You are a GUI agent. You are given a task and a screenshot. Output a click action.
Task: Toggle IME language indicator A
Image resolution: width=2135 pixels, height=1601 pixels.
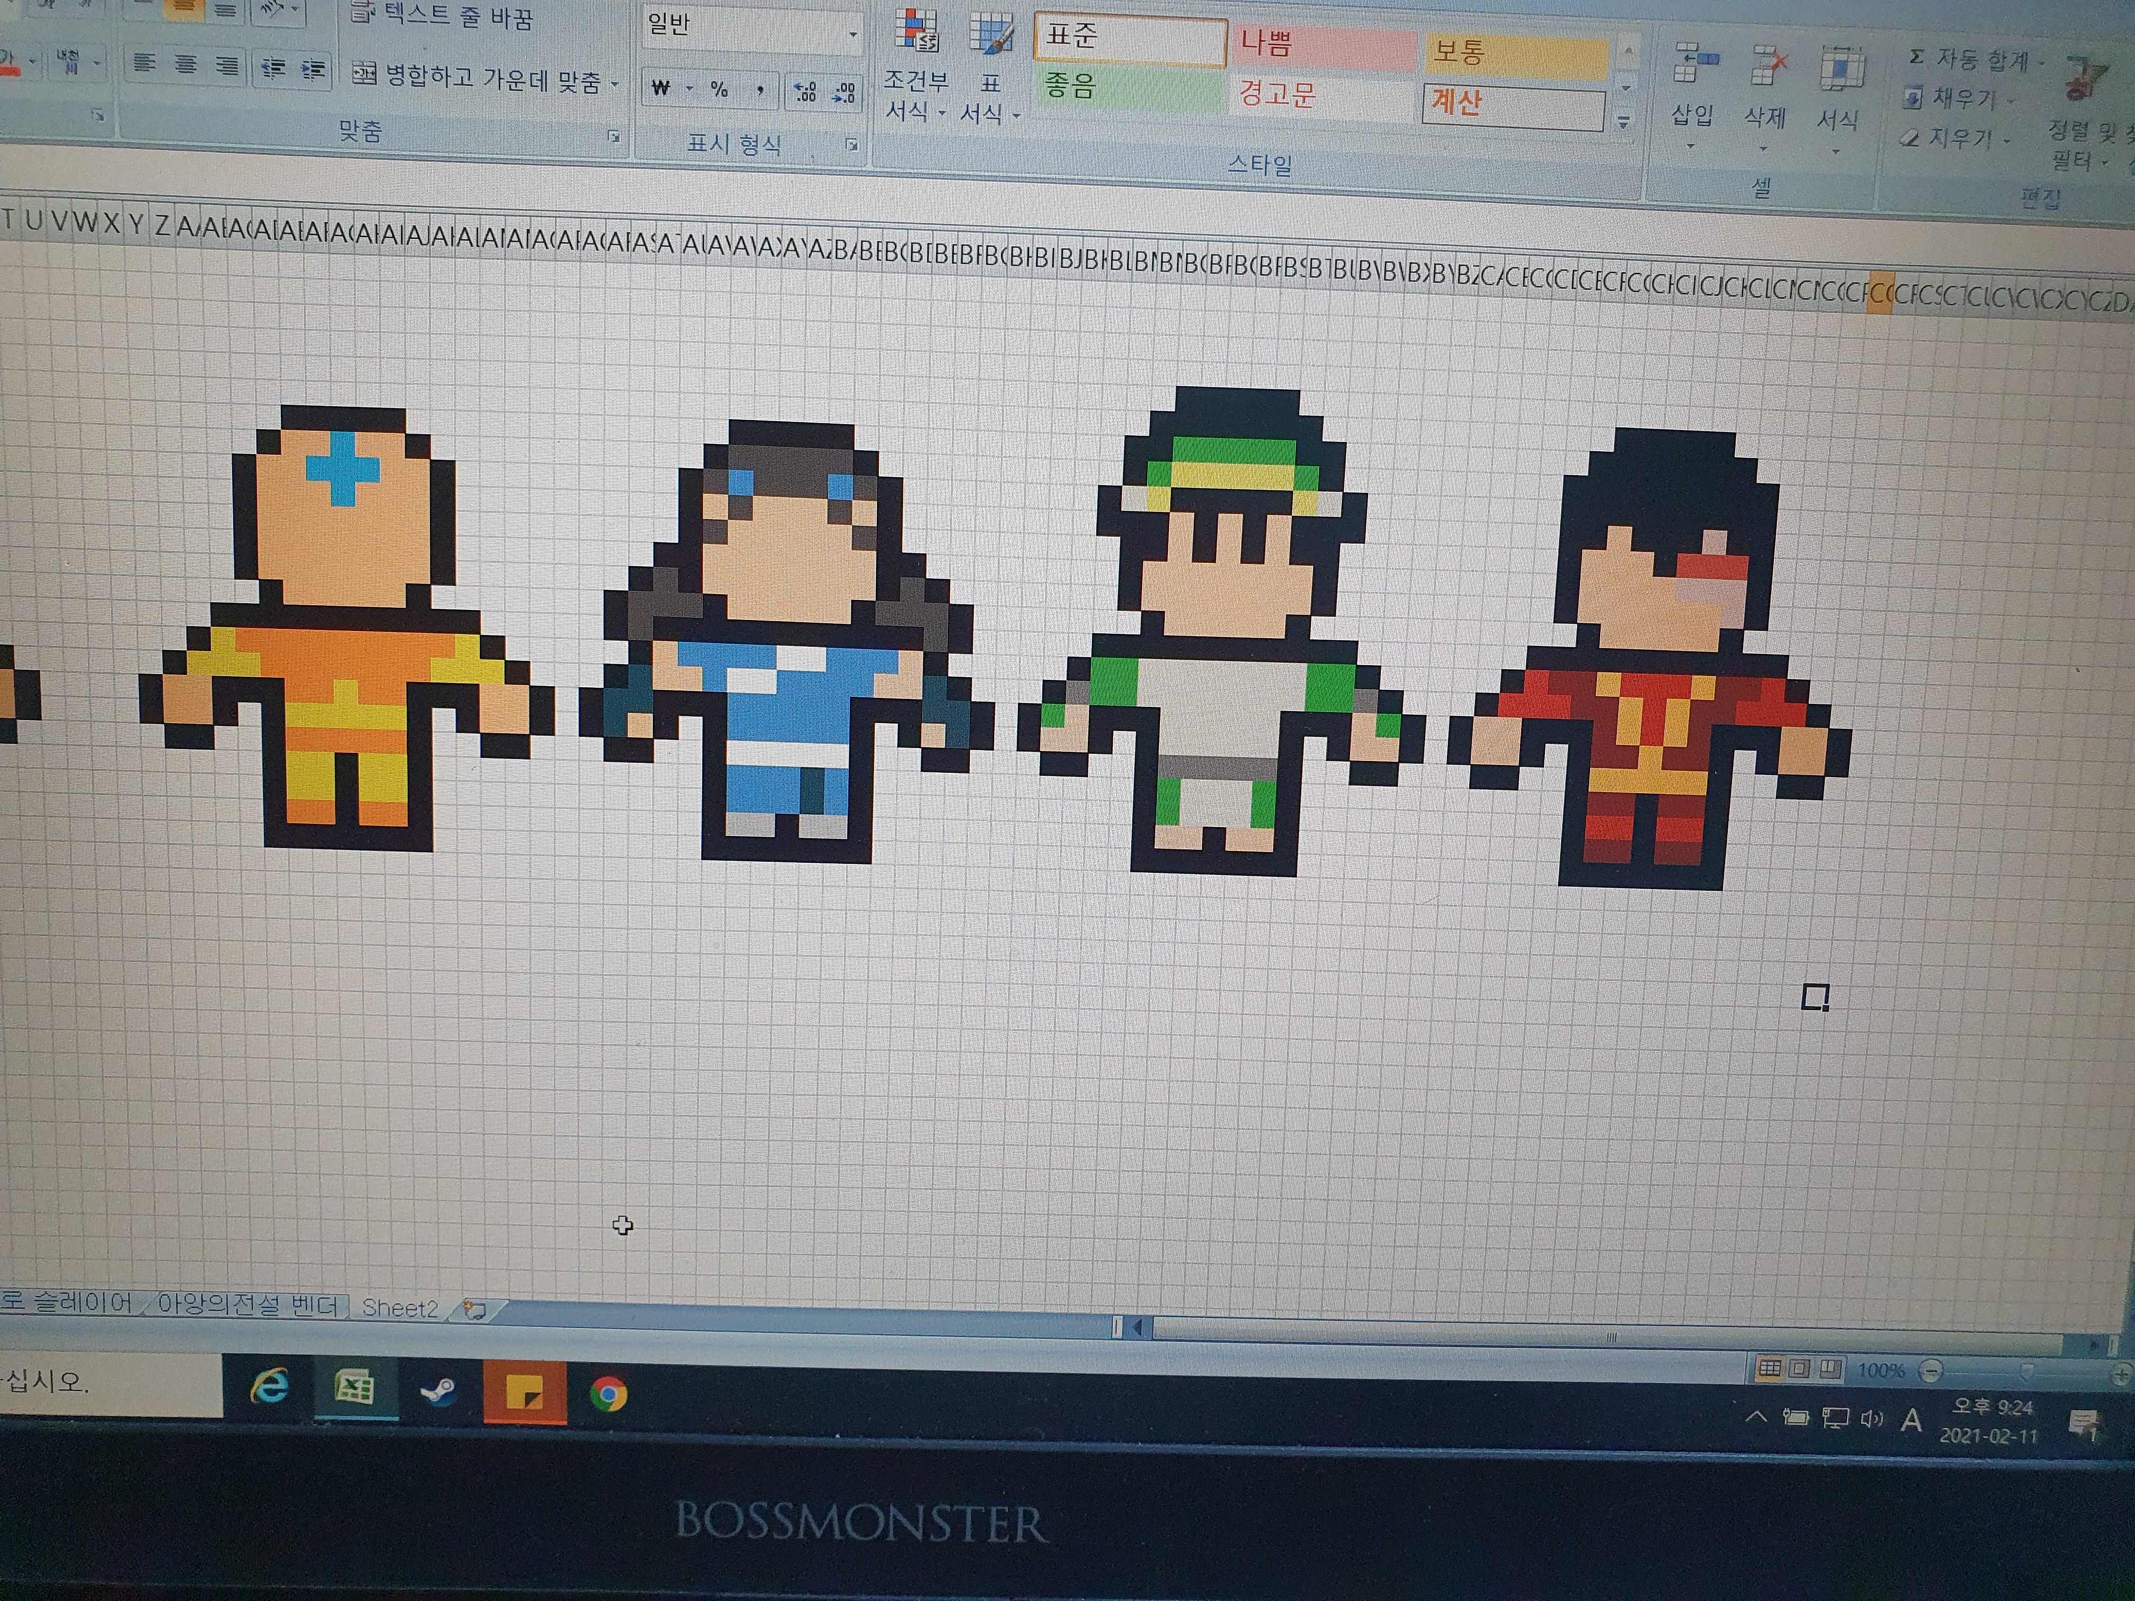(1911, 1420)
